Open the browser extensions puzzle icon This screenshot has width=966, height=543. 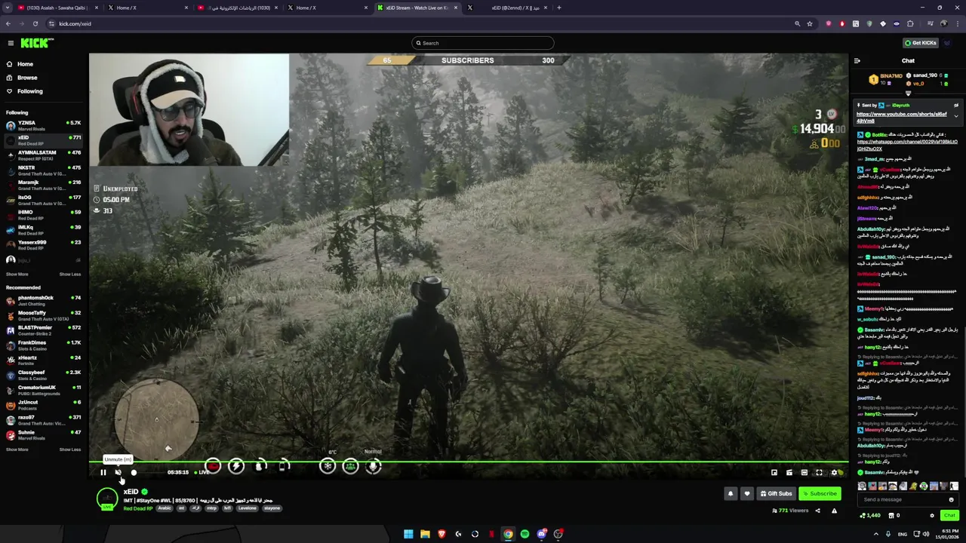910,23
